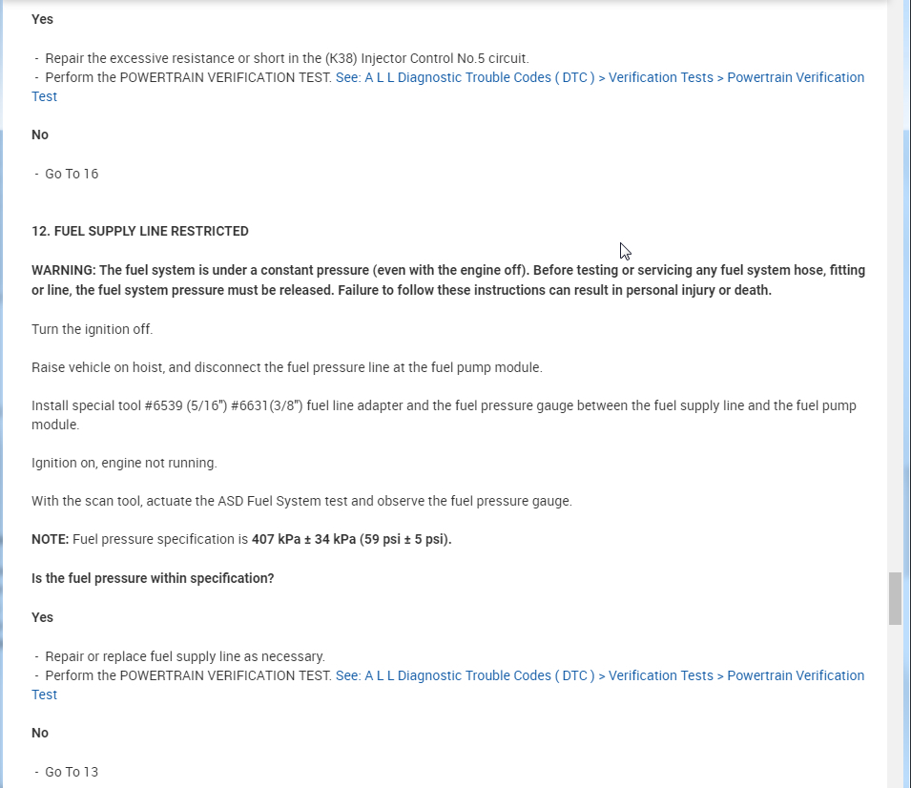Click the fuel pressure specification NOTE line
The width and height of the screenshot is (911, 788).
point(241,539)
